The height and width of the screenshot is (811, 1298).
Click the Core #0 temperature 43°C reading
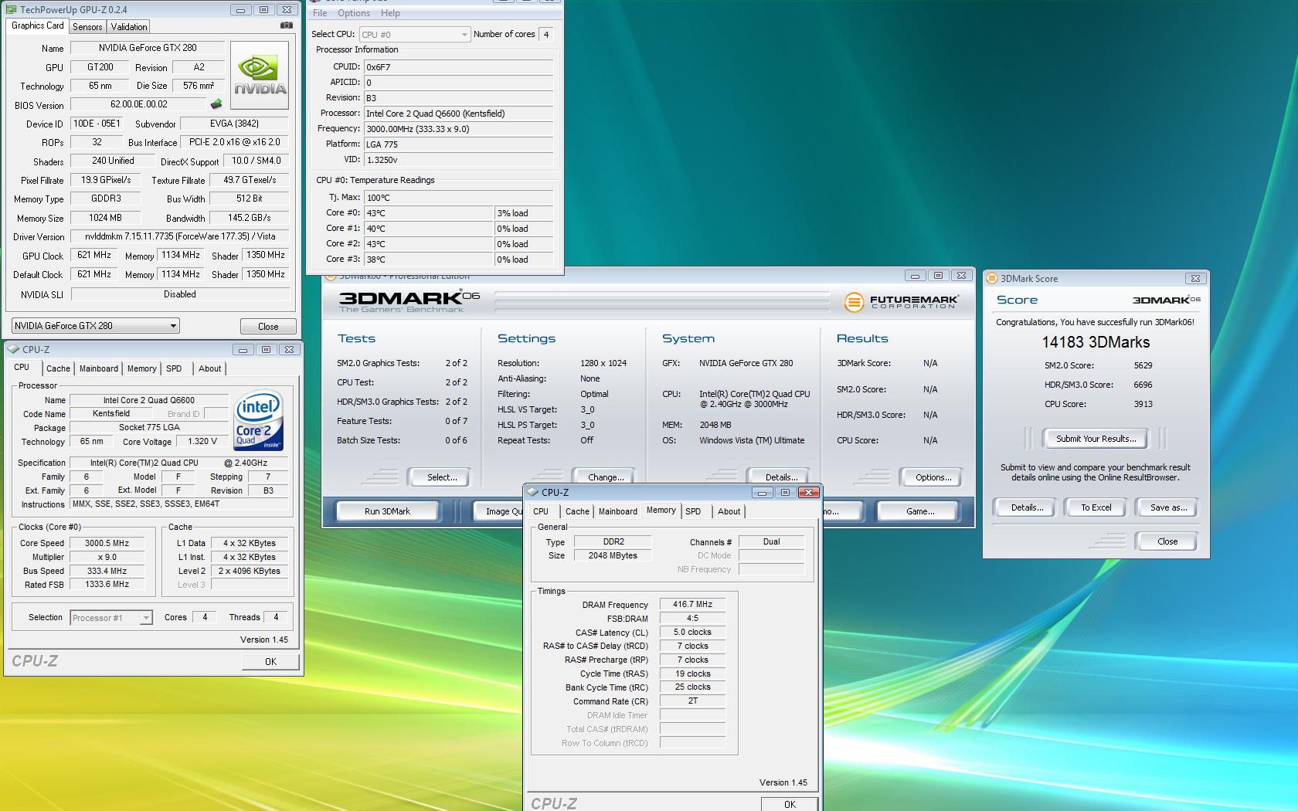click(x=428, y=213)
